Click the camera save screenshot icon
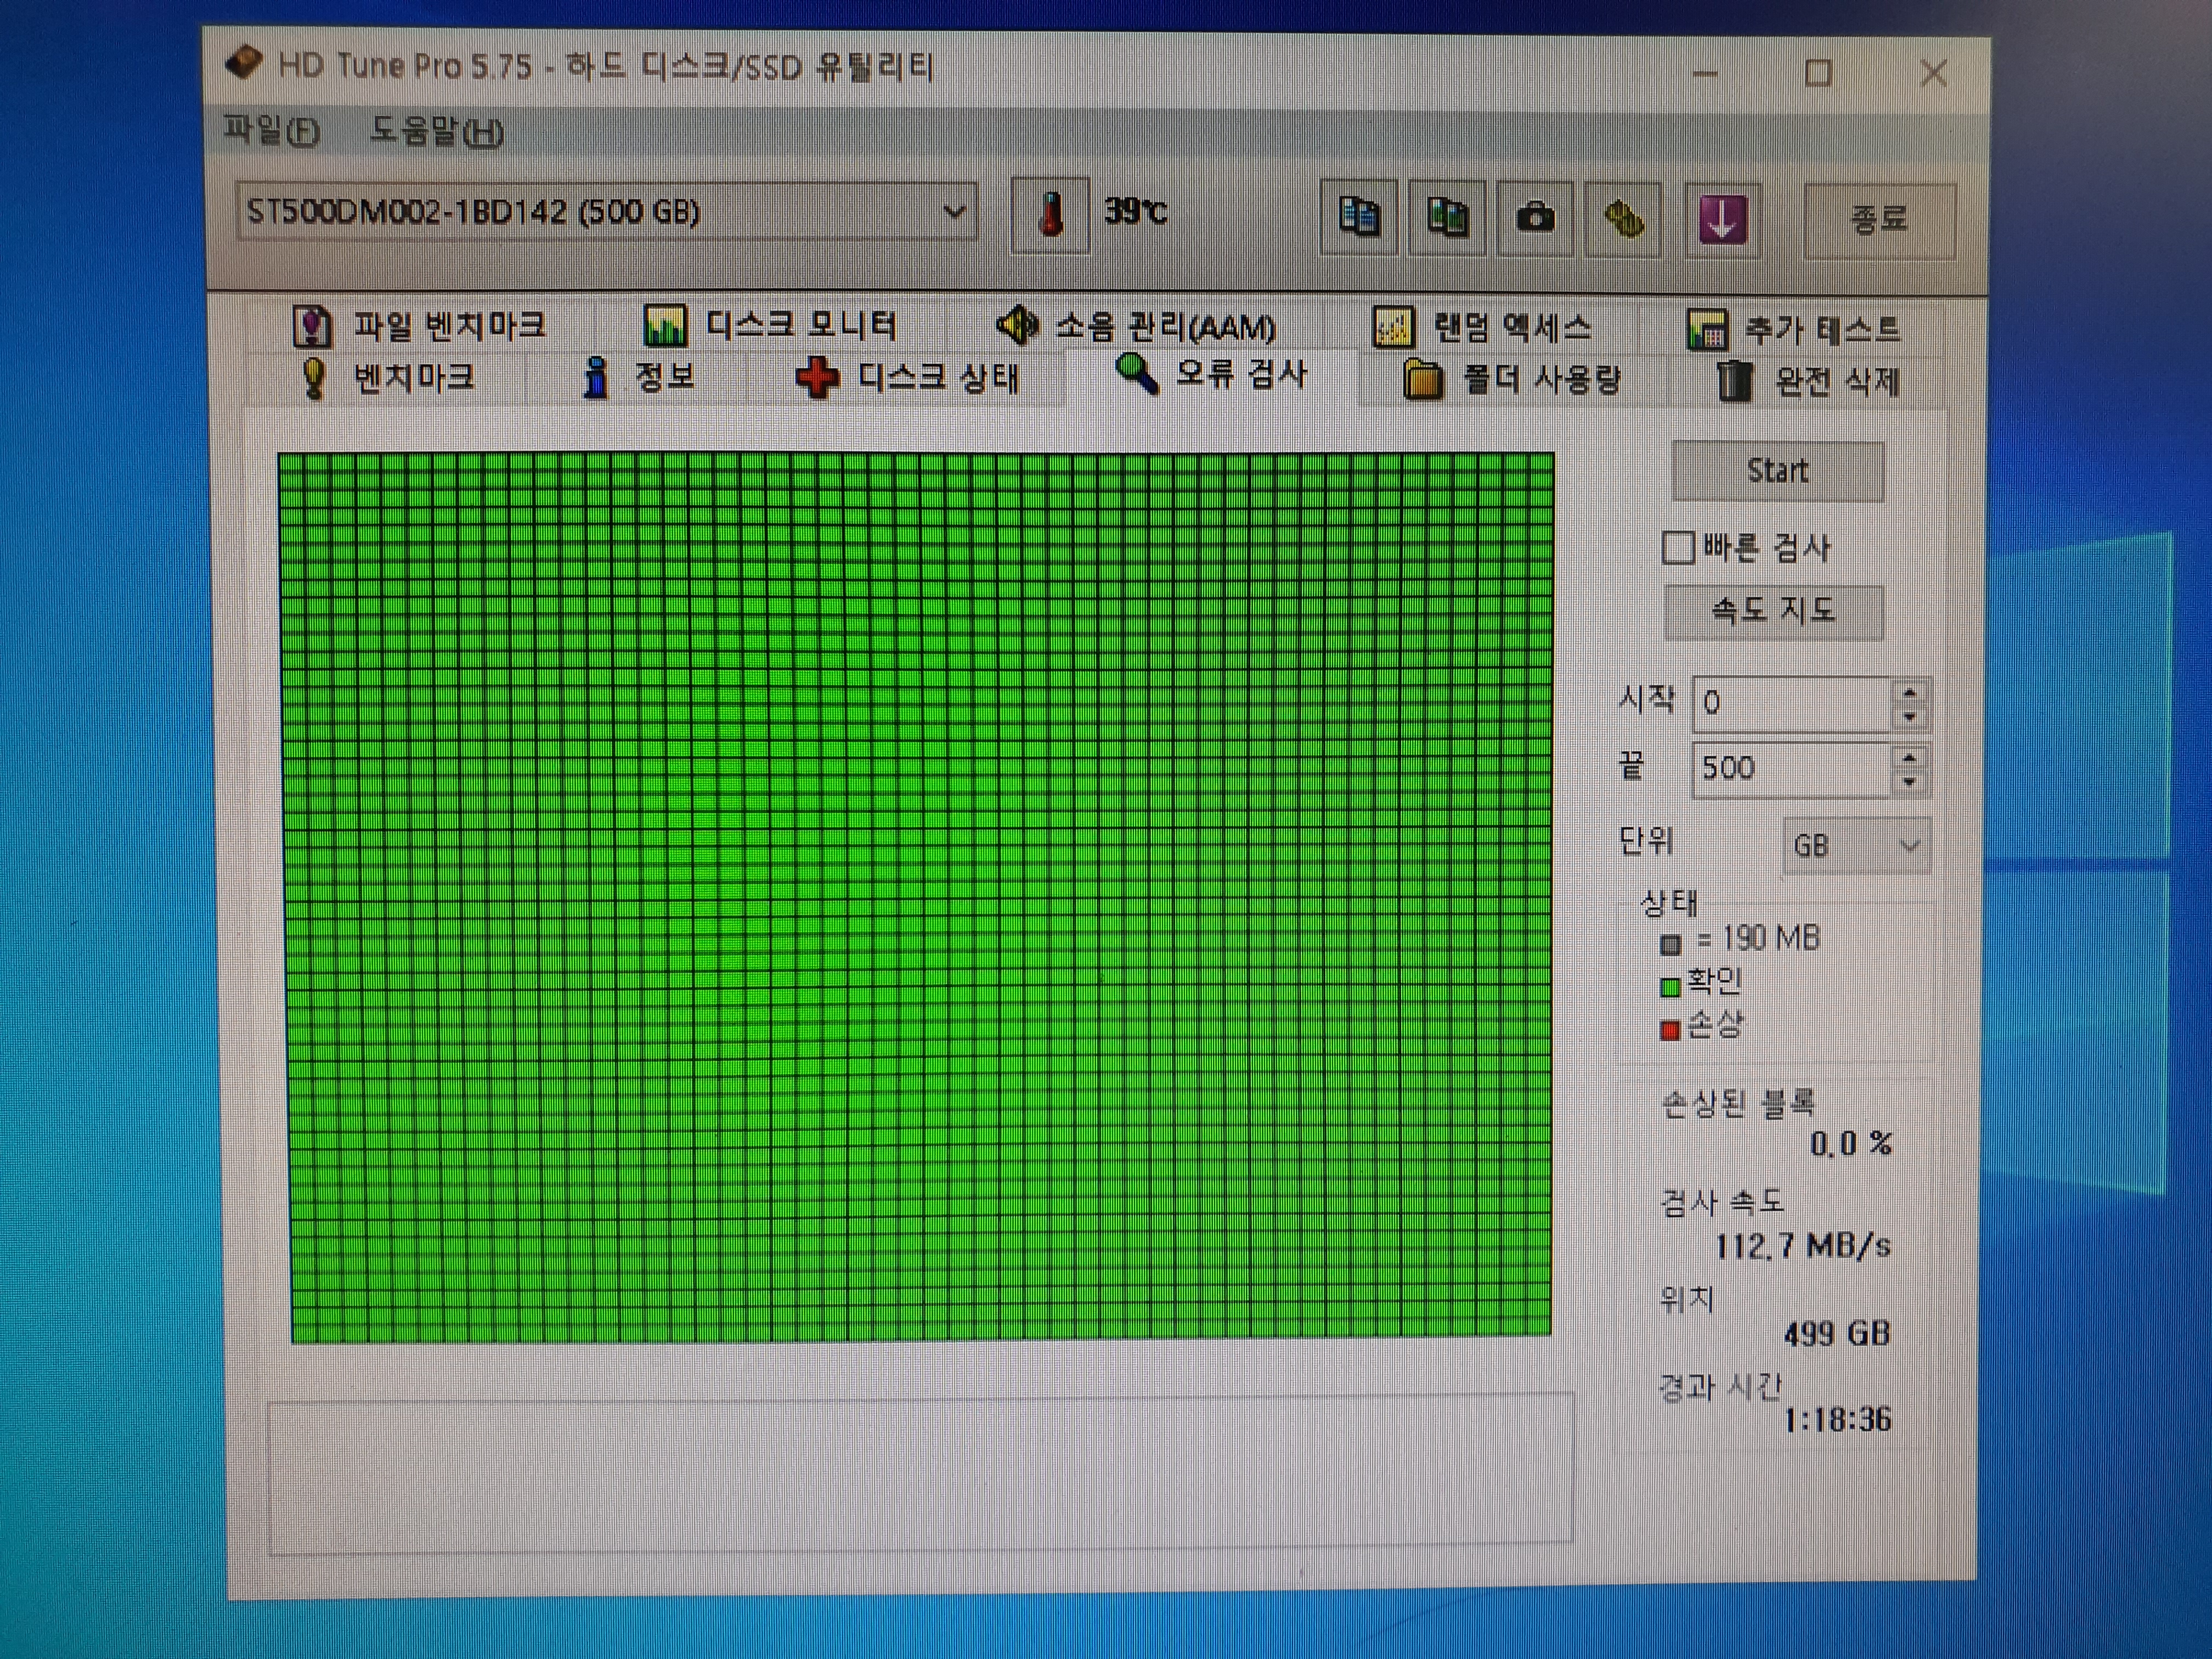Screen dimensions: 2212x1659 (1535, 217)
